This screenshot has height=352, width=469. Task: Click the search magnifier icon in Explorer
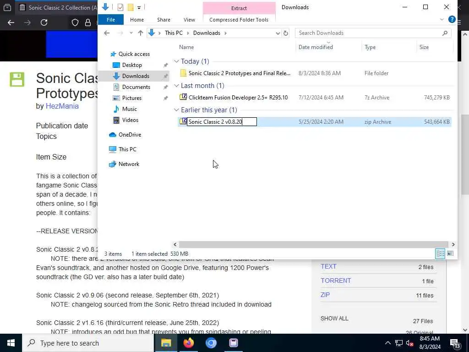[445, 33]
